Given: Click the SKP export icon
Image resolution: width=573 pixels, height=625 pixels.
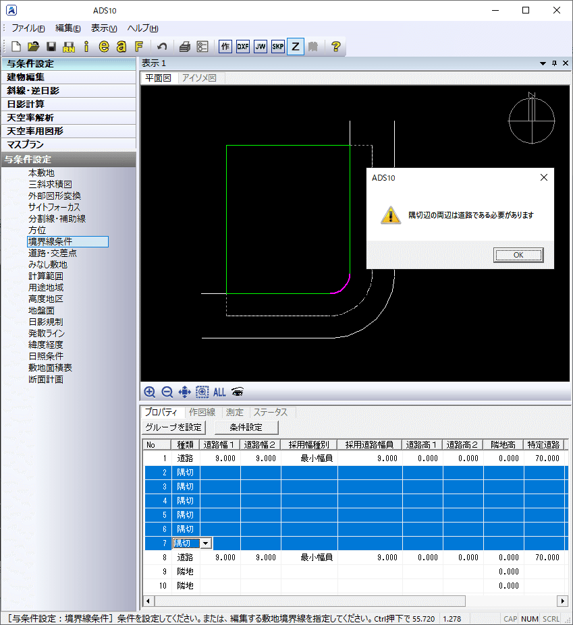Looking at the screenshot, I should pos(278,47).
